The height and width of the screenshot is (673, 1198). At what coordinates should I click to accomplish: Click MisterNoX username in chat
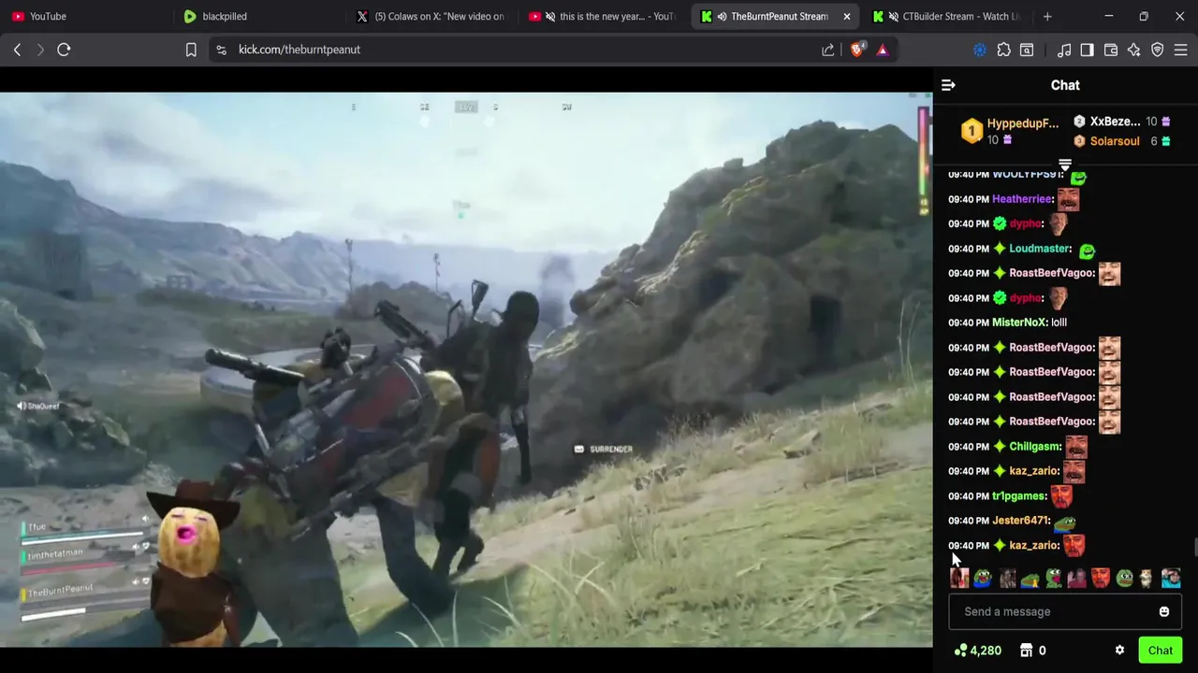point(1019,322)
